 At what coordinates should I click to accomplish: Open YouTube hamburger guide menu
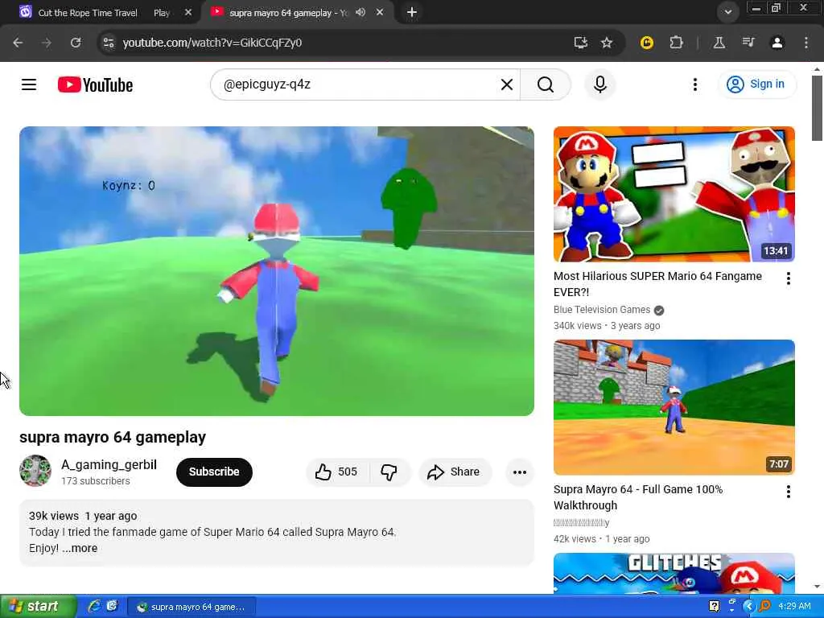29,84
